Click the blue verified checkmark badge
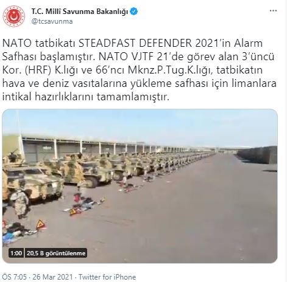This screenshot has height=282, width=287. [x=134, y=12]
